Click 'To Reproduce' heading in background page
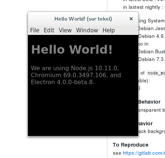This screenshot has width=165, height=158. [x=130, y=145]
